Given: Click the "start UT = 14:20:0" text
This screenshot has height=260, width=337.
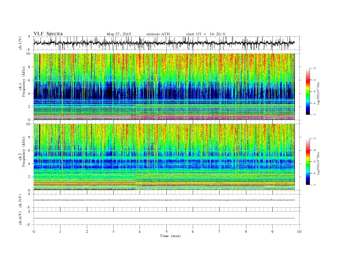Looking at the screenshot, I should pyautogui.click(x=206, y=34).
